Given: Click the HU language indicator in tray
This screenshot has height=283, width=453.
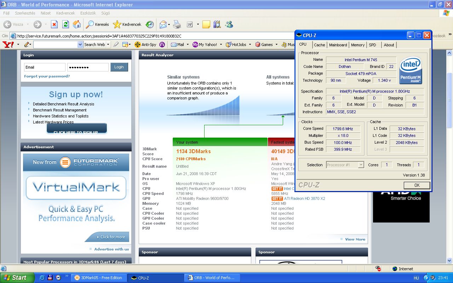Looking at the screenshot, I should point(416,278).
